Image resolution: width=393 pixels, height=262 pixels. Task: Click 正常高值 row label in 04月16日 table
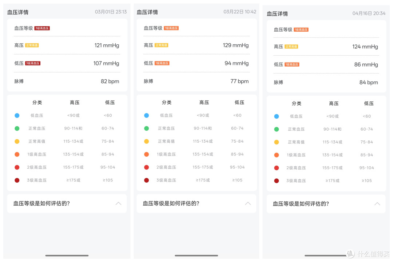(296, 142)
